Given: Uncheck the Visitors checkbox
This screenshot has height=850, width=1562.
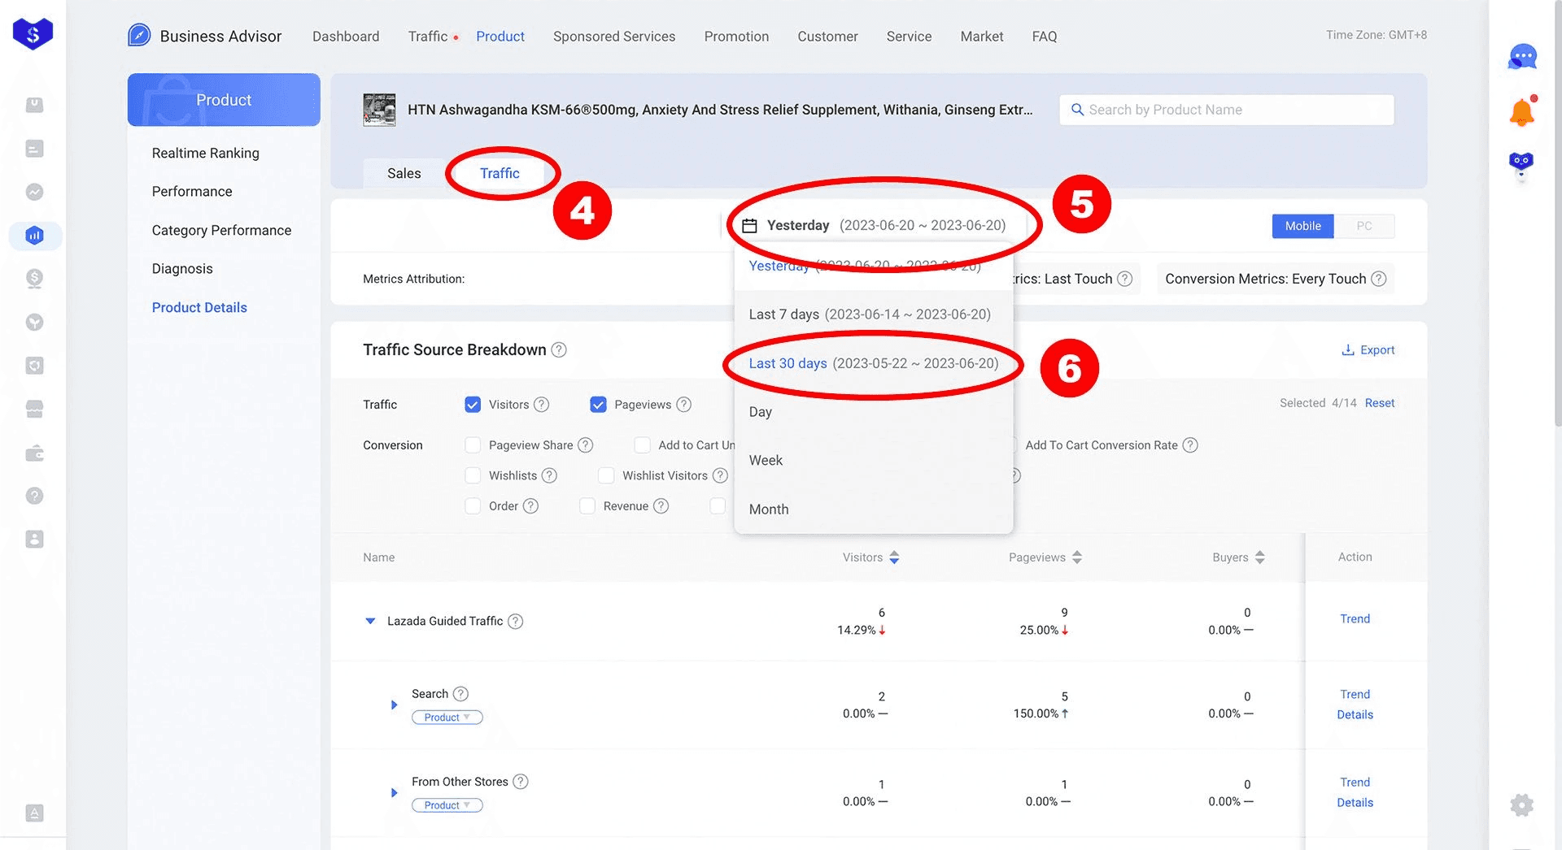Looking at the screenshot, I should [x=473, y=405].
